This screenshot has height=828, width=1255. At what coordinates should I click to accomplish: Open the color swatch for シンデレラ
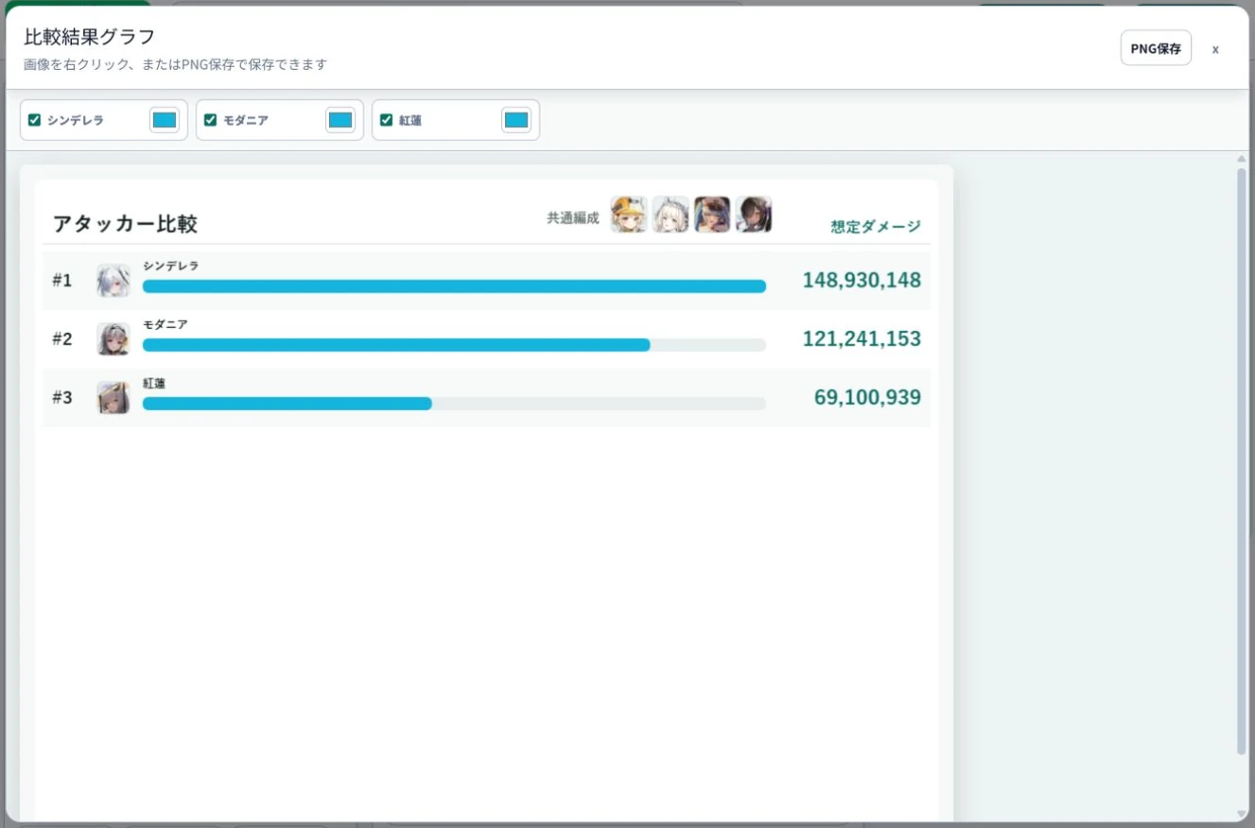tap(165, 120)
